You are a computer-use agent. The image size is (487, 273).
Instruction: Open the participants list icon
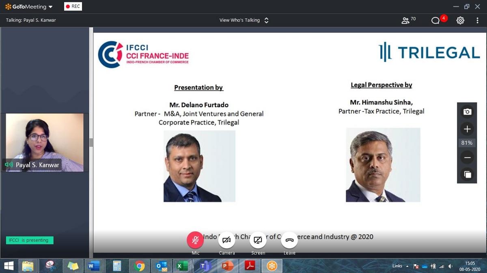click(x=405, y=20)
